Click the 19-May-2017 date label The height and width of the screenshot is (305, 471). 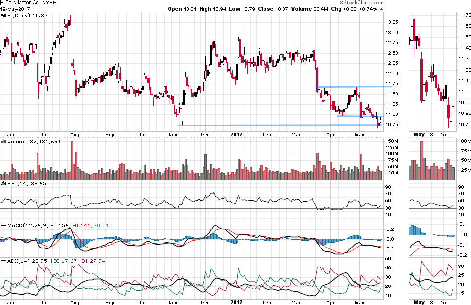pyautogui.click(x=15, y=9)
